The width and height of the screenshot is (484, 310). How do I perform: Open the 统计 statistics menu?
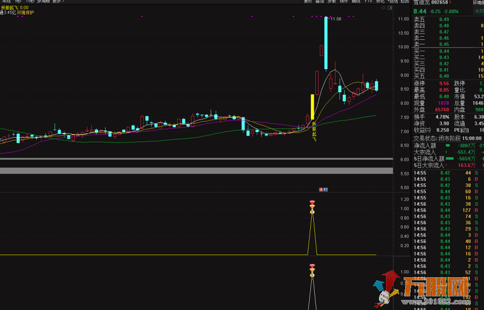point(344,2)
